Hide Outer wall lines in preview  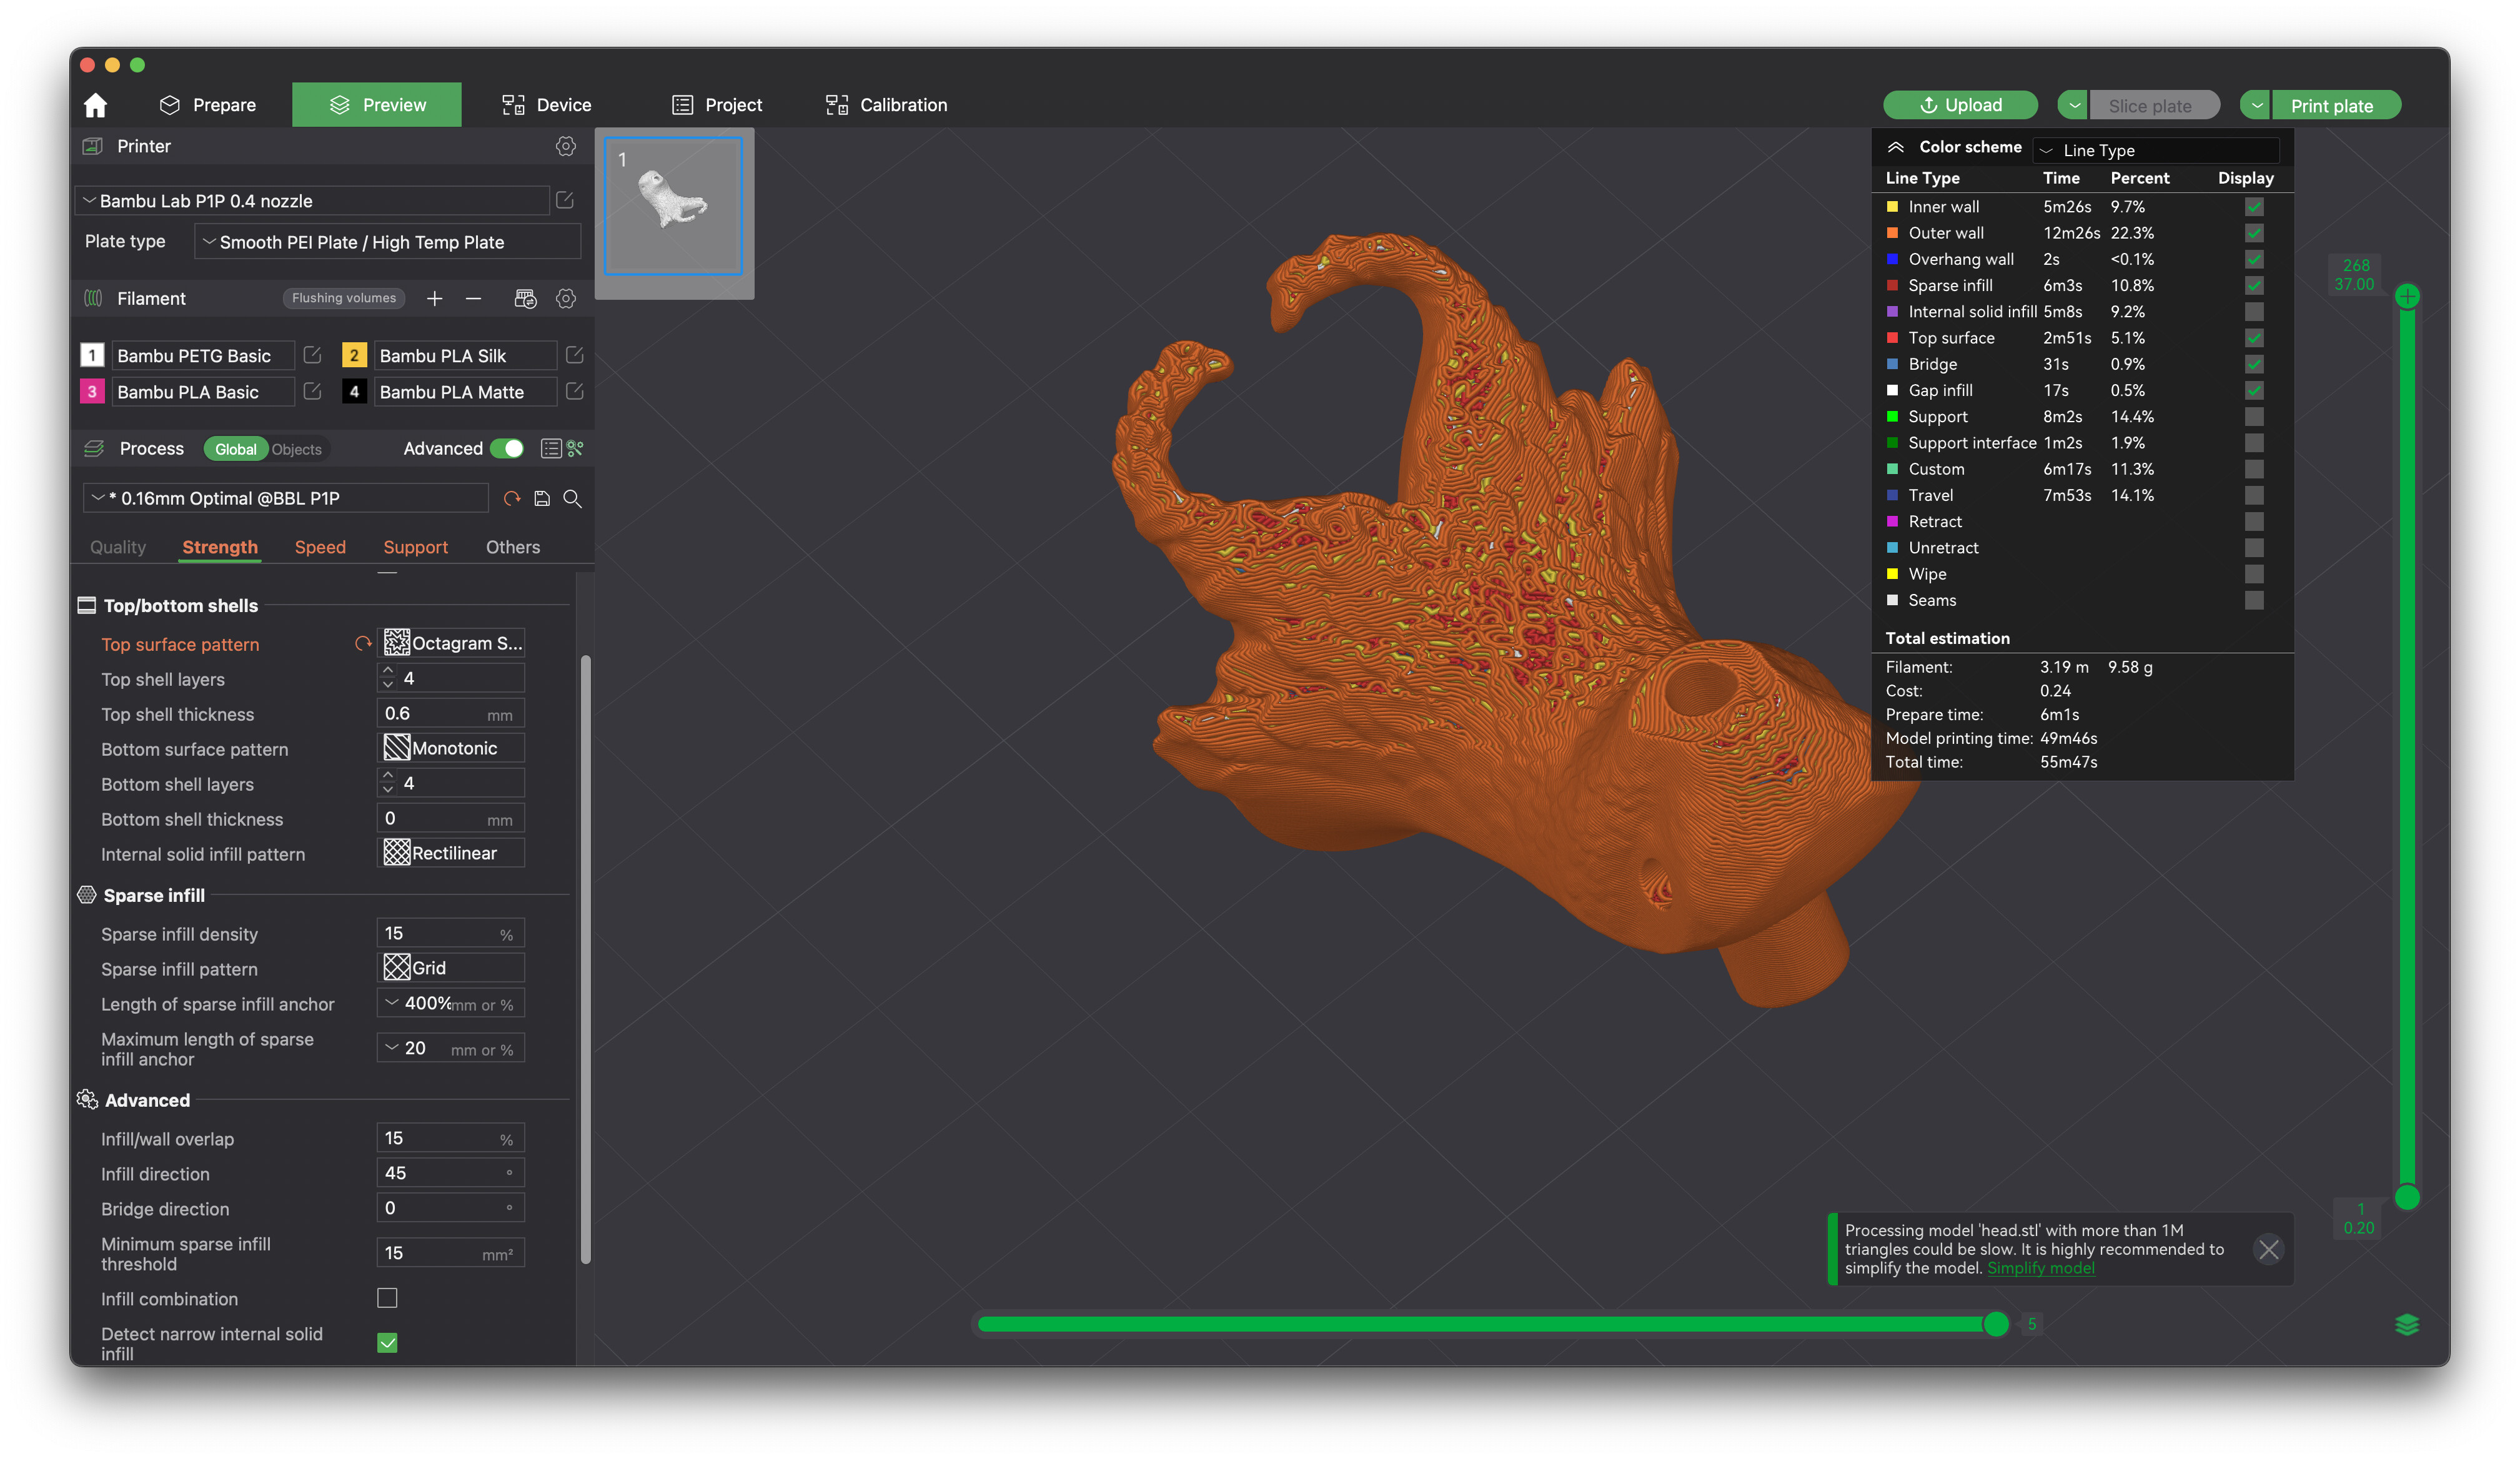coord(2254,233)
